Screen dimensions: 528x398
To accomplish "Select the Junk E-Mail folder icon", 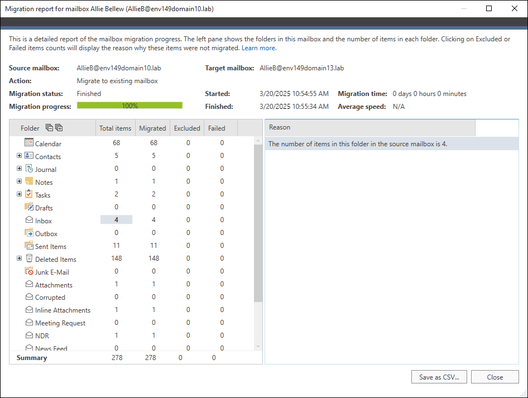I will pos(29,272).
